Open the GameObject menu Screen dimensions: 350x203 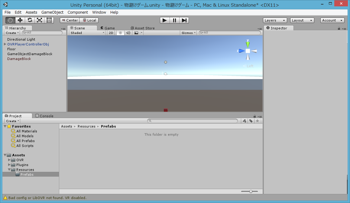[x=53, y=12]
